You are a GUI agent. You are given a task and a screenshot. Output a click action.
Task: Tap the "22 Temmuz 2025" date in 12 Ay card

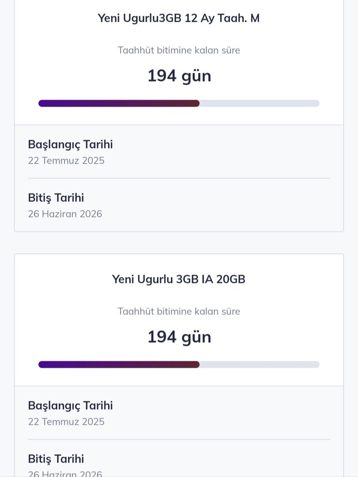(66, 160)
